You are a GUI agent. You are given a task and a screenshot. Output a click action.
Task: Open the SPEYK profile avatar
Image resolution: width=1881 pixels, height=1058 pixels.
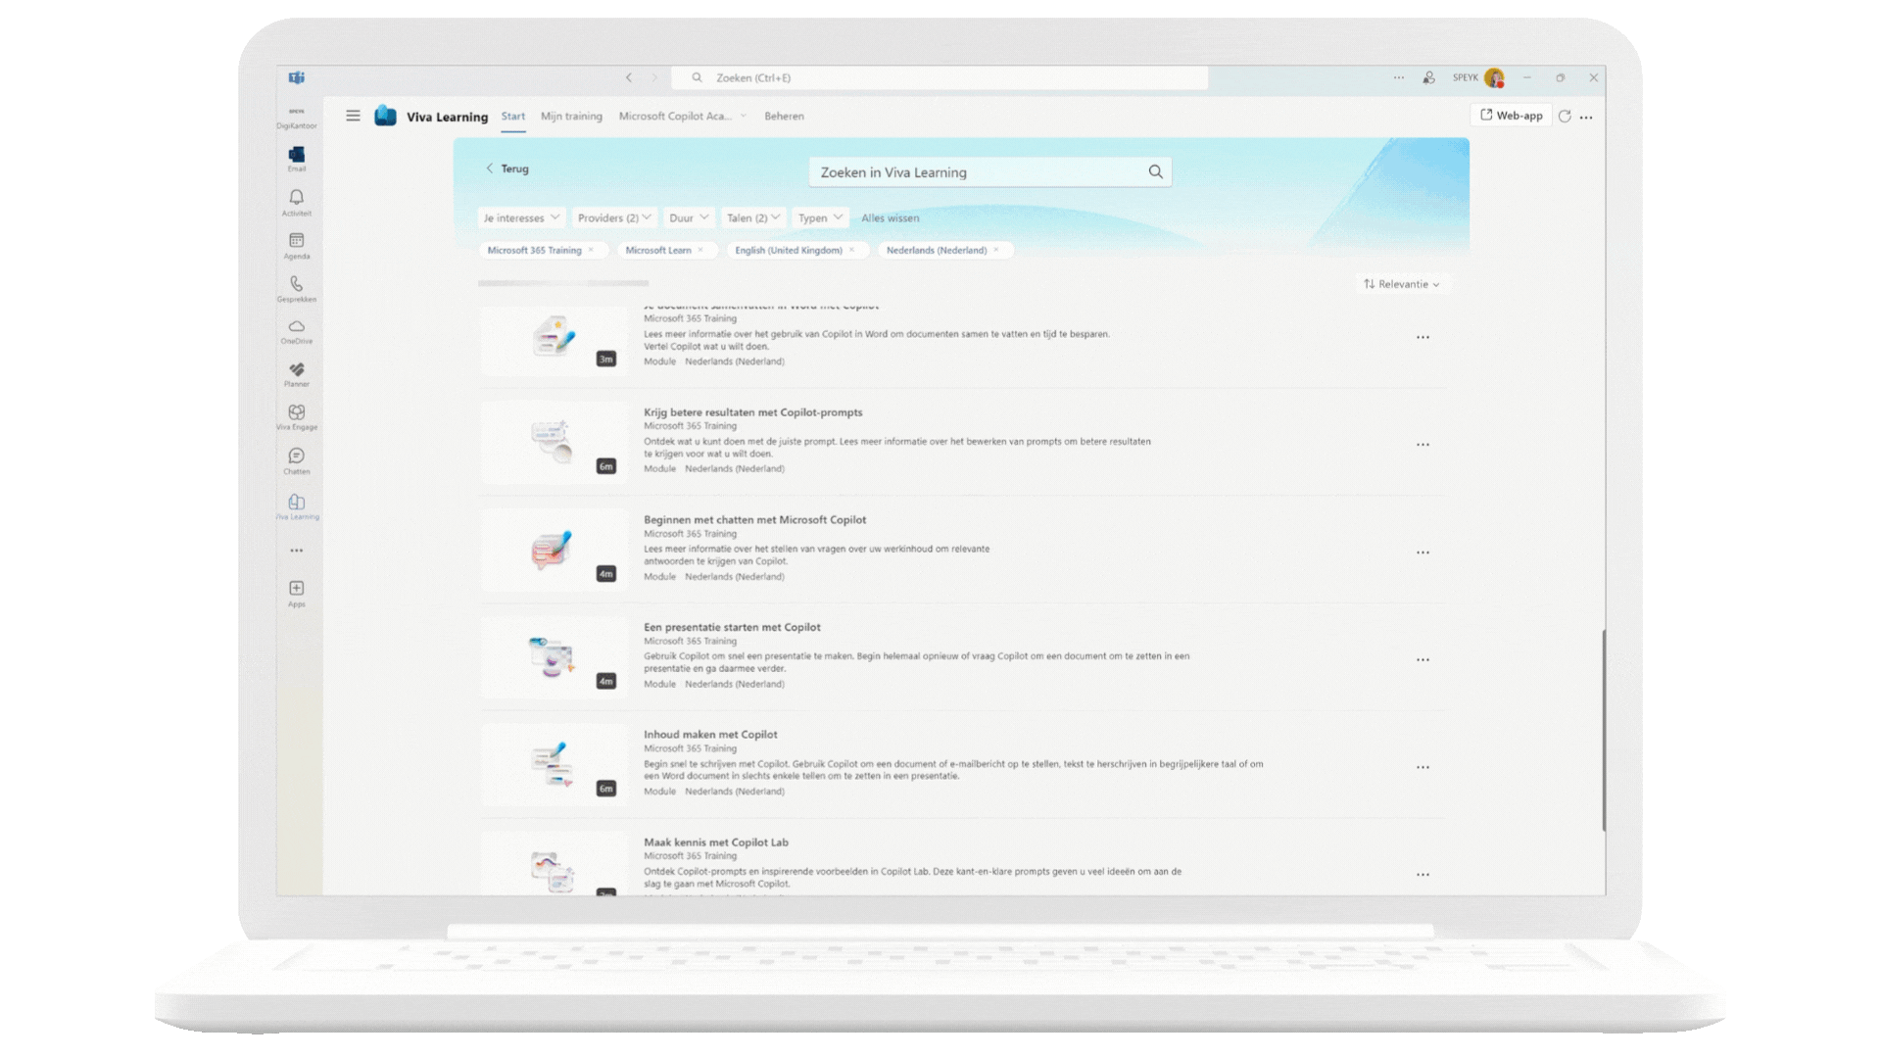point(1494,77)
